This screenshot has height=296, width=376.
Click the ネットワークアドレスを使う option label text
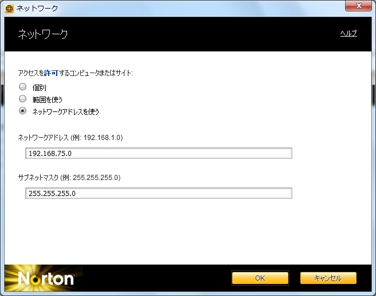pos(66,112)
